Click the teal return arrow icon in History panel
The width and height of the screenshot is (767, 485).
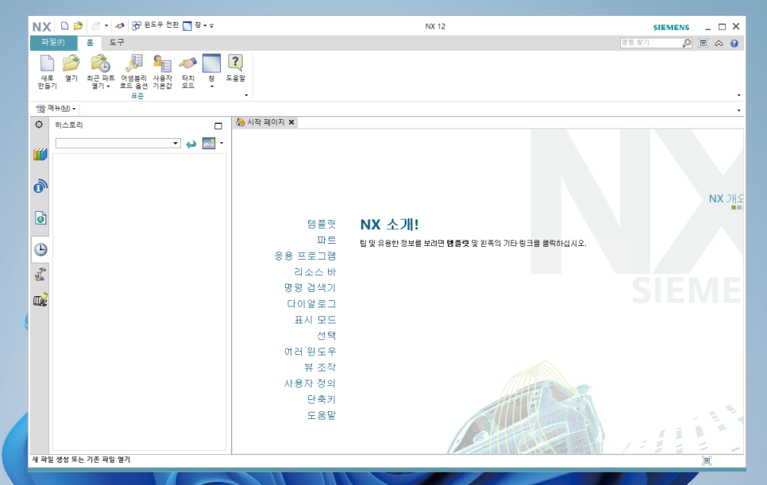click(191, 144)
